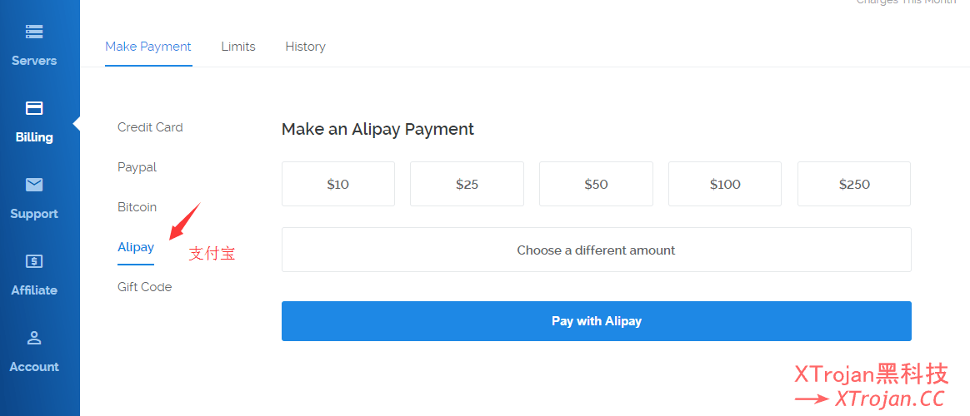Click the Account person icon
970x416 pixels.
click(34, 338)
